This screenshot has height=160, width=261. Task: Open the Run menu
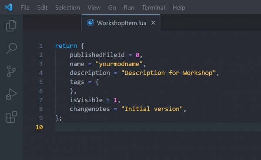tap(129, 8)
